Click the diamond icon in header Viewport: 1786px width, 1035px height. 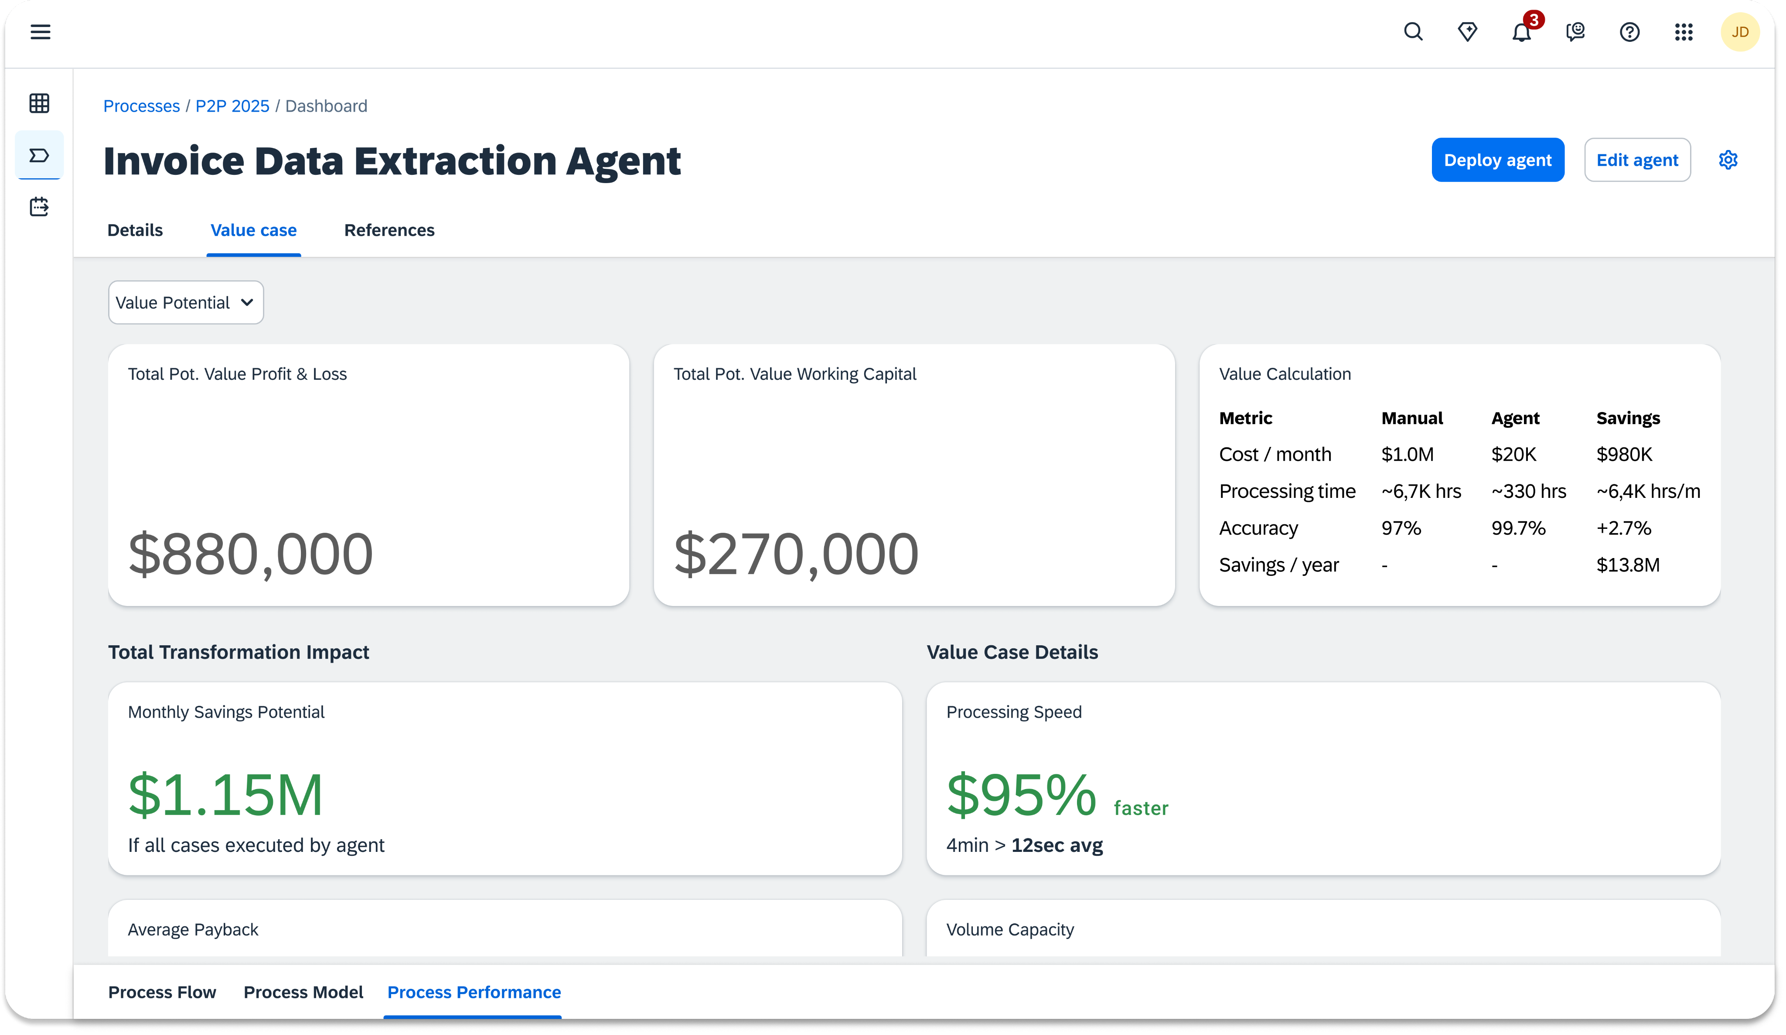click(x=1467, y=32)
